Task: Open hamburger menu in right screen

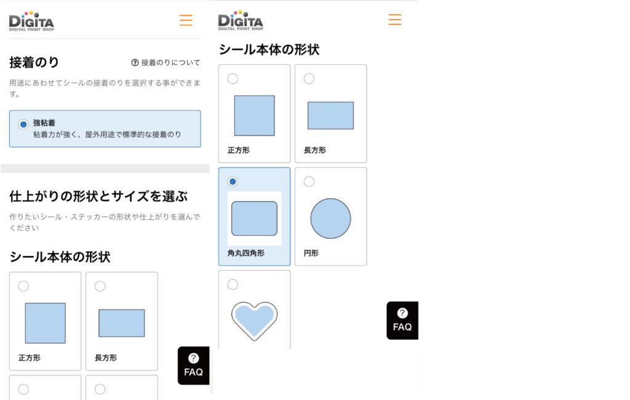Action: (394, 19)
